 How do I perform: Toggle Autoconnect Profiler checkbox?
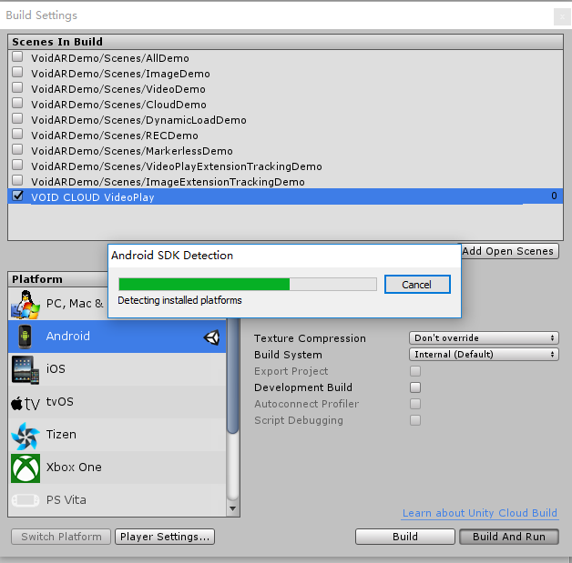(415, 404)
